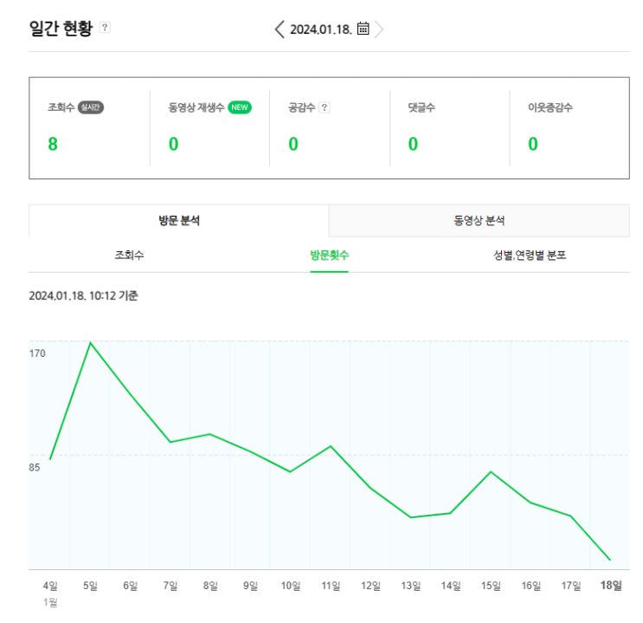Click help icon beside 일간 현황

click(x=105, y=28)
